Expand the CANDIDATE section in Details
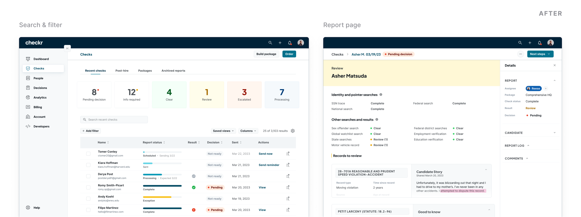The width and height of the screenshot is (581, 217). click(554, 133)
